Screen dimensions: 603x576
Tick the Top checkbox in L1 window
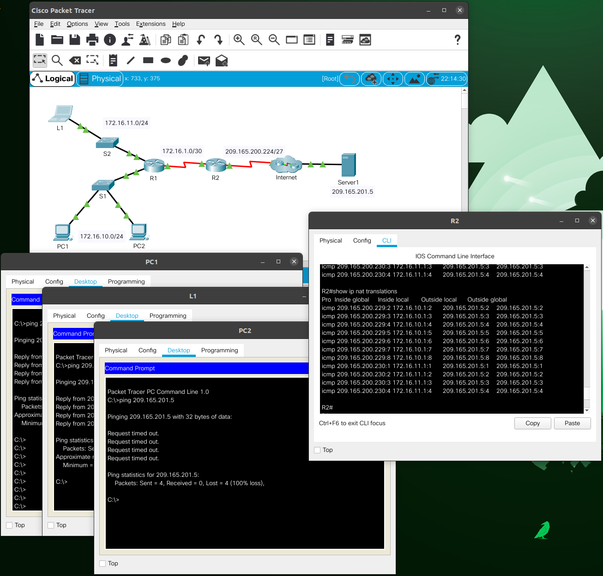click(51, 525)
